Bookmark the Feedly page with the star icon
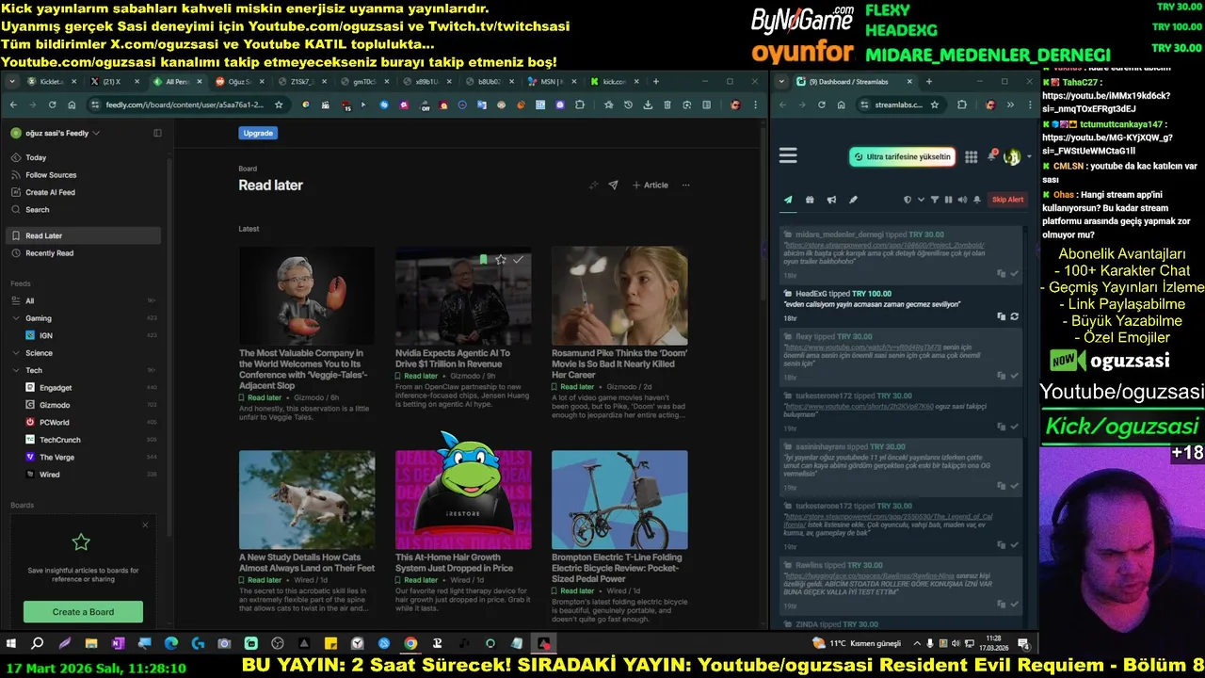 click(279, 105)
